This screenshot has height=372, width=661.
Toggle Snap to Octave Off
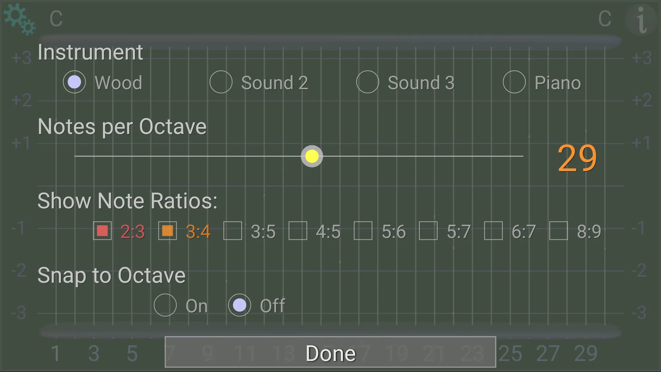point(239,305)
